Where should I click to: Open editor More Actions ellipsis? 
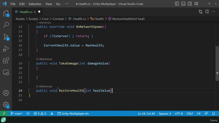tap(214, 12)
